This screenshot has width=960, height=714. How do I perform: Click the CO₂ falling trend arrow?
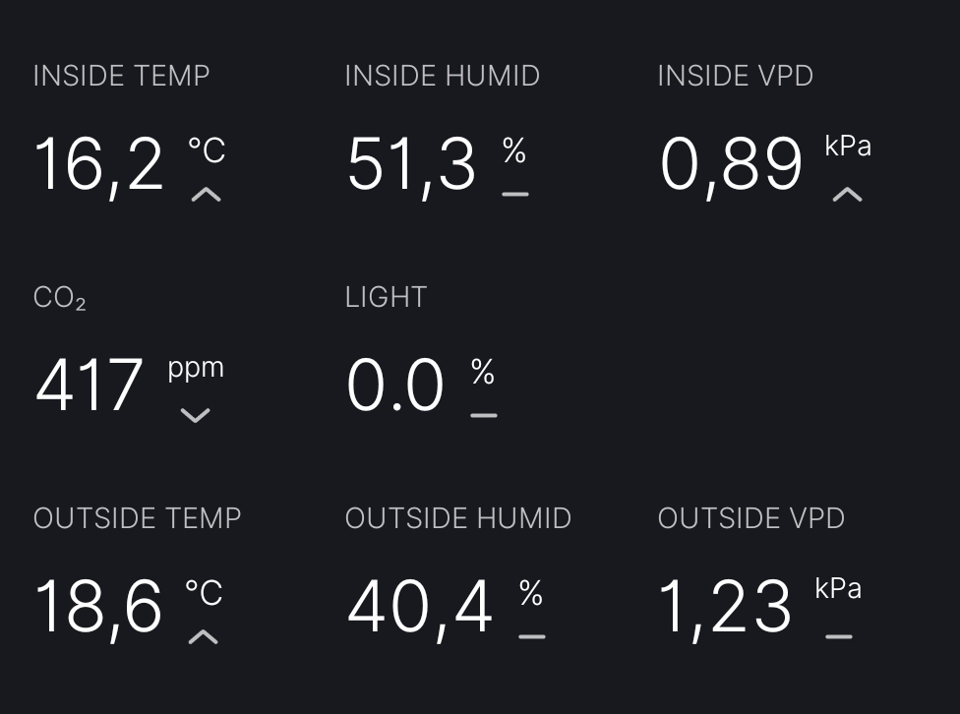click(x=196, y=415)
